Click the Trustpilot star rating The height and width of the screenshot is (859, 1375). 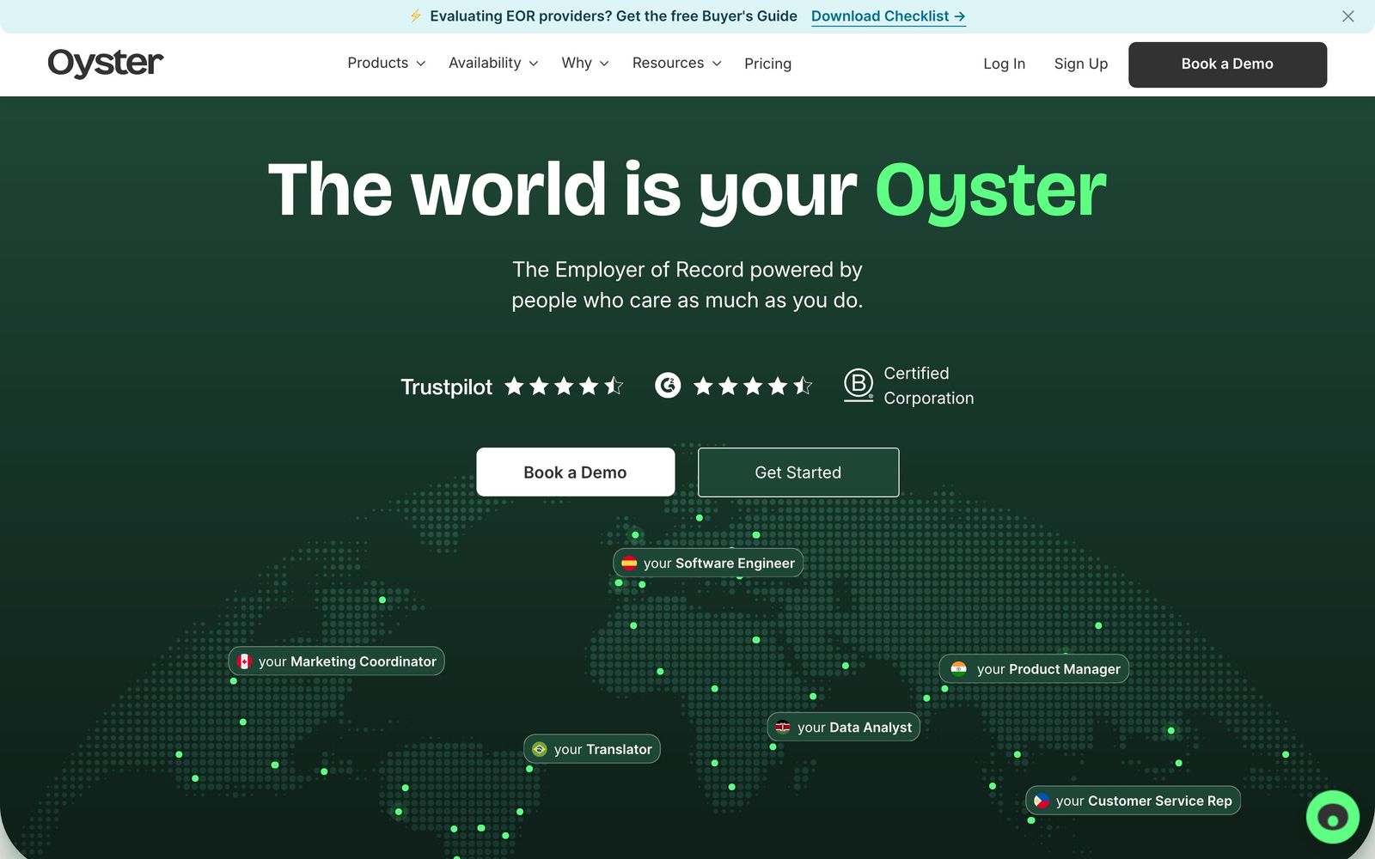click(x=564, y=386)
